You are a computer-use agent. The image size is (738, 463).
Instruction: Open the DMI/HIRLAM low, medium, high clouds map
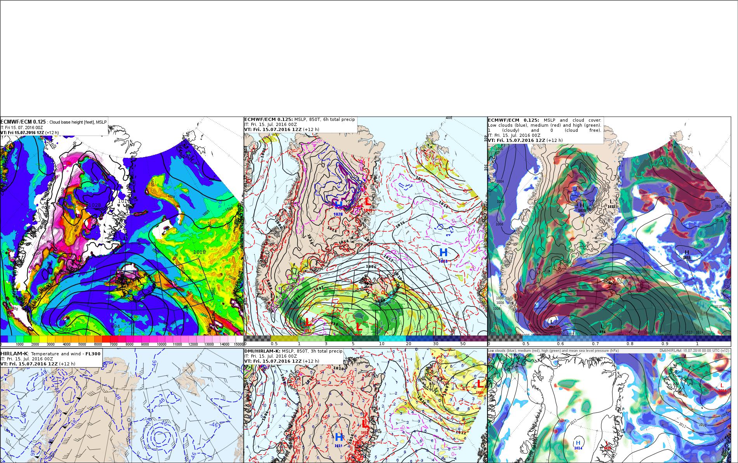tap(609, 405)
